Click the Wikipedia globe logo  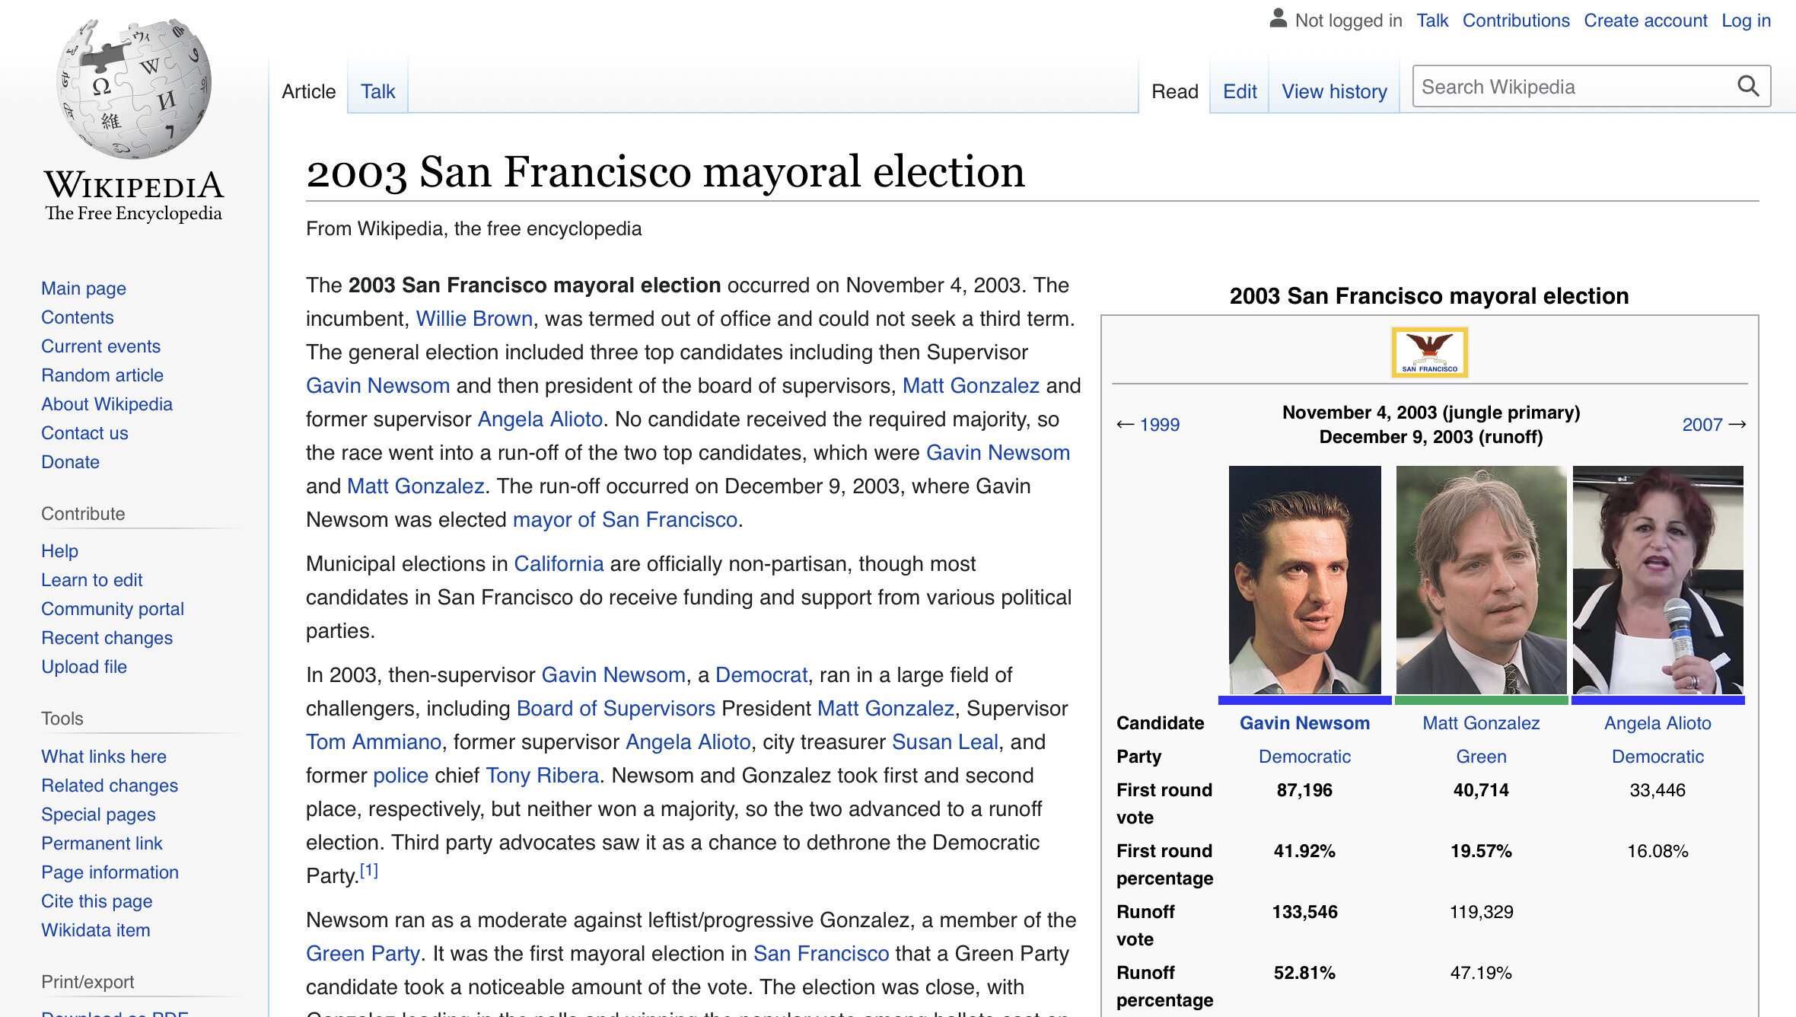[x=134, y=88]
